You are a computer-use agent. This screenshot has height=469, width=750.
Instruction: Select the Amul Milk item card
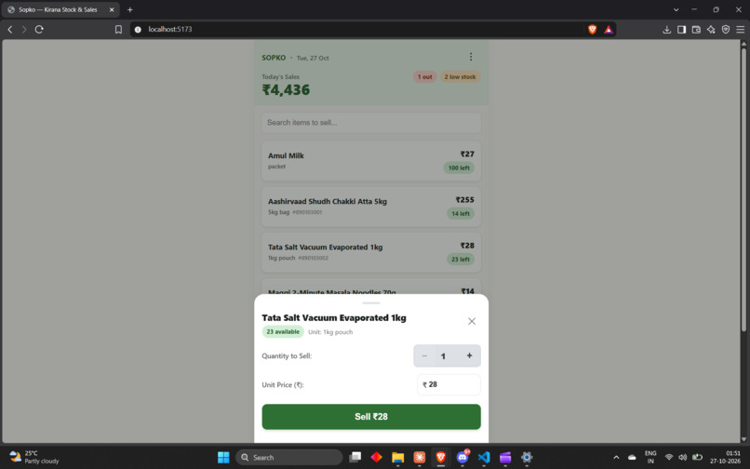371,161
